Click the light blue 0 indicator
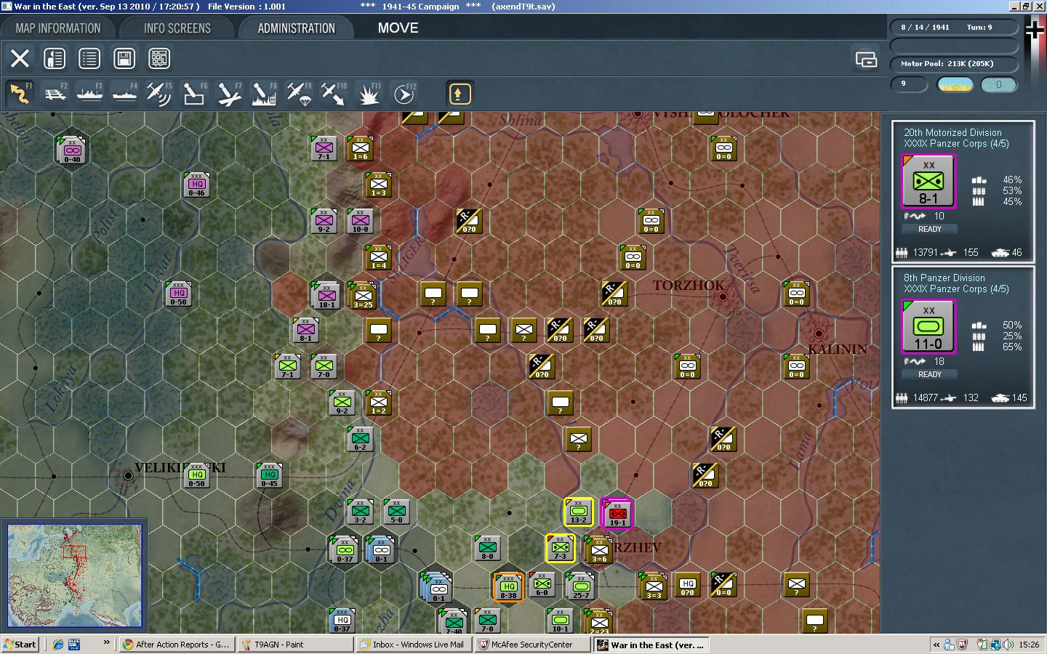1047x654 pixels. [x=998, y=85]
